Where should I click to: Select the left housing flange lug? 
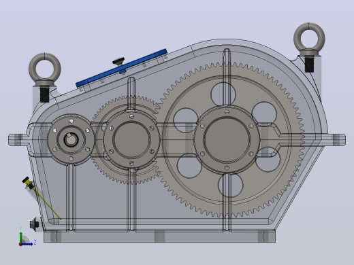pos(18,139)
